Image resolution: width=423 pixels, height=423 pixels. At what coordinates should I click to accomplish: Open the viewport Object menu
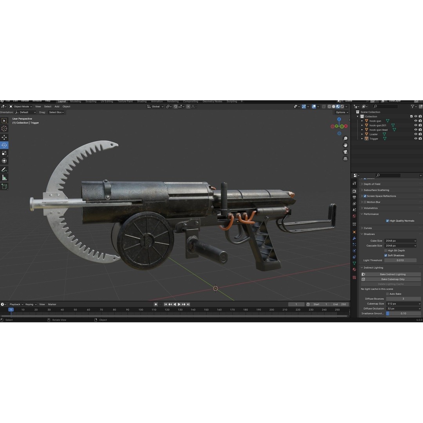[x=66, y=107]
